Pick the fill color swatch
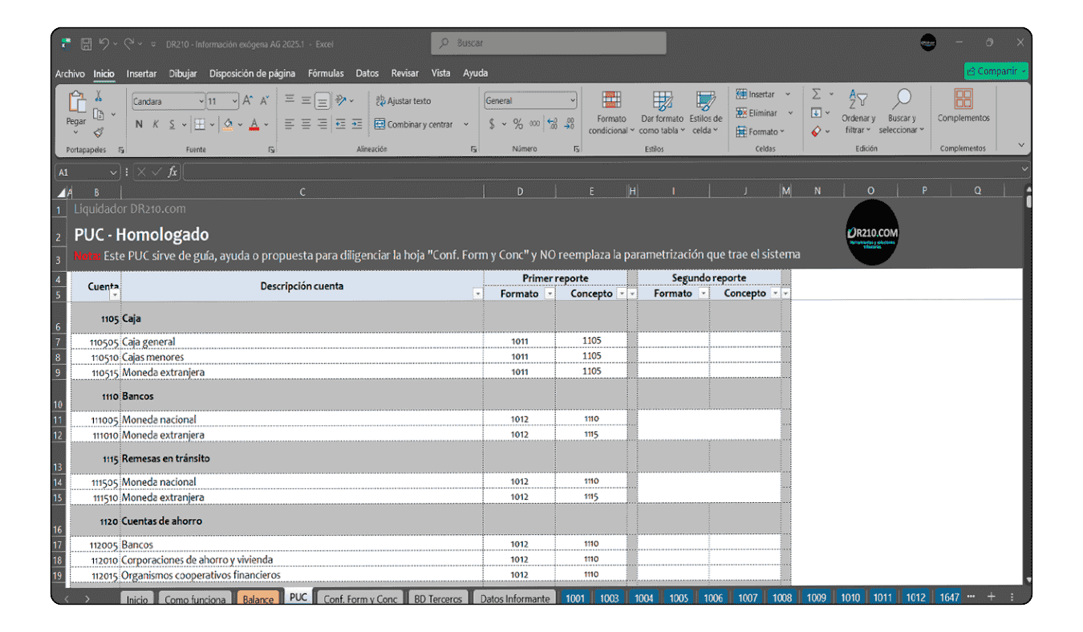 point(227,125)
